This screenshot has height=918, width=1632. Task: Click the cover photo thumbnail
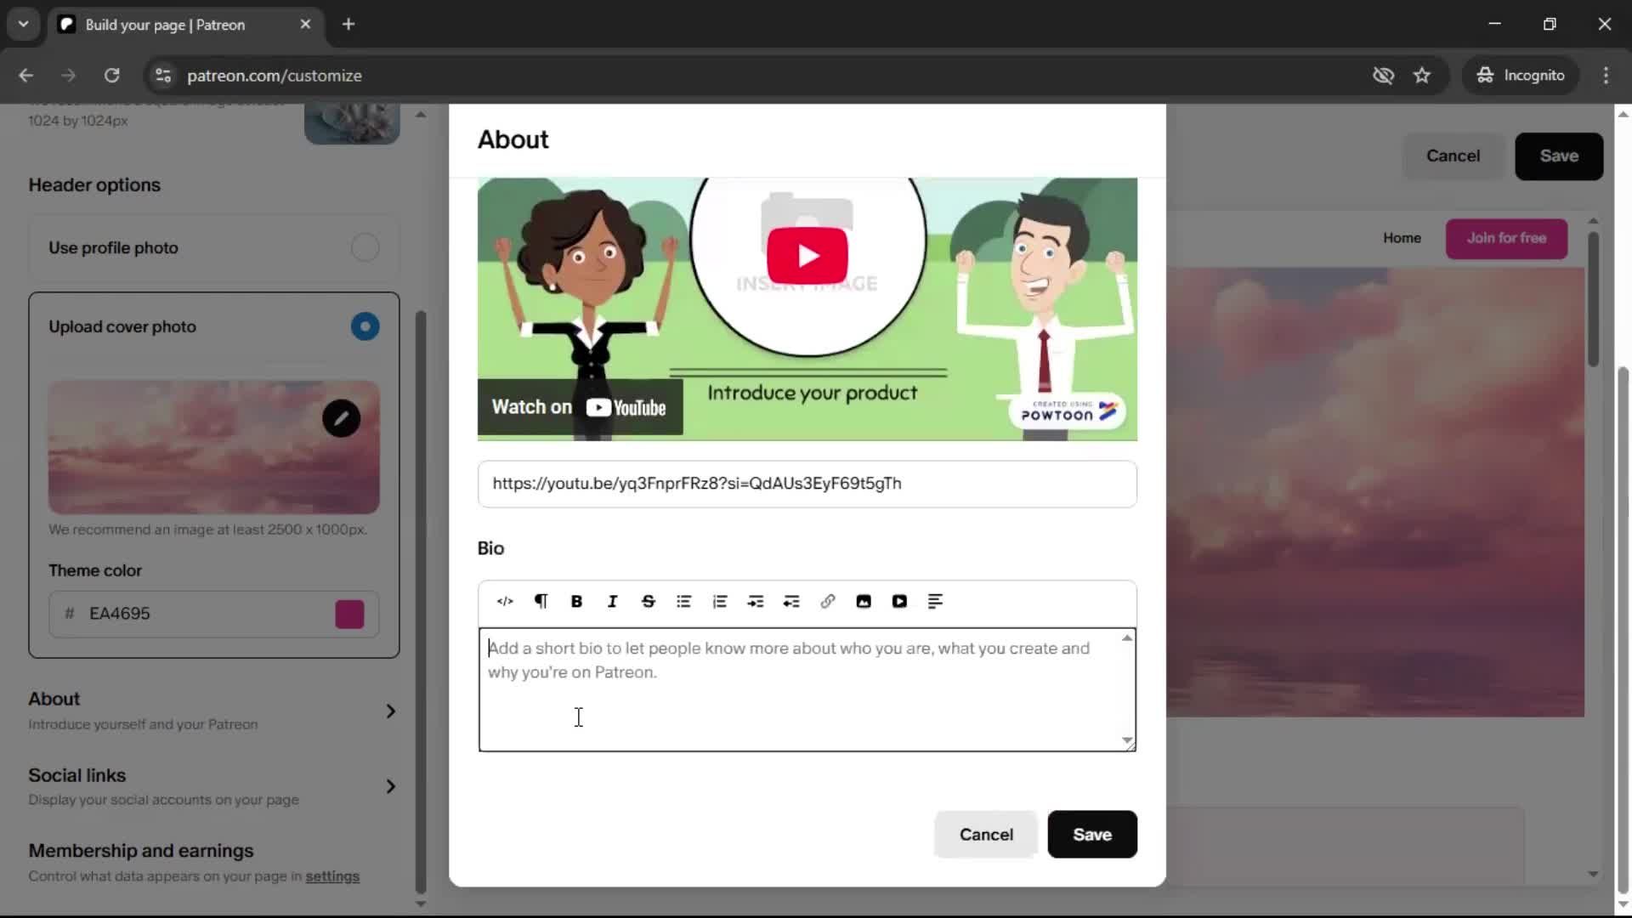[214, 447]
